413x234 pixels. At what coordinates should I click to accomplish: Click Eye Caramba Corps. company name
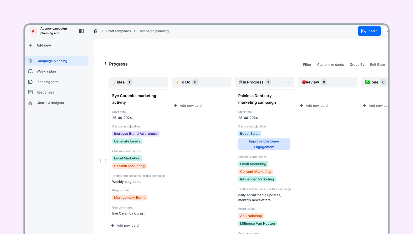[x=128, y=213]
